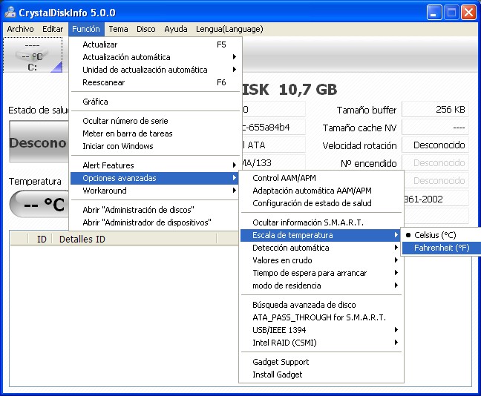Expand Actualización automática submenu

[154, 57]
